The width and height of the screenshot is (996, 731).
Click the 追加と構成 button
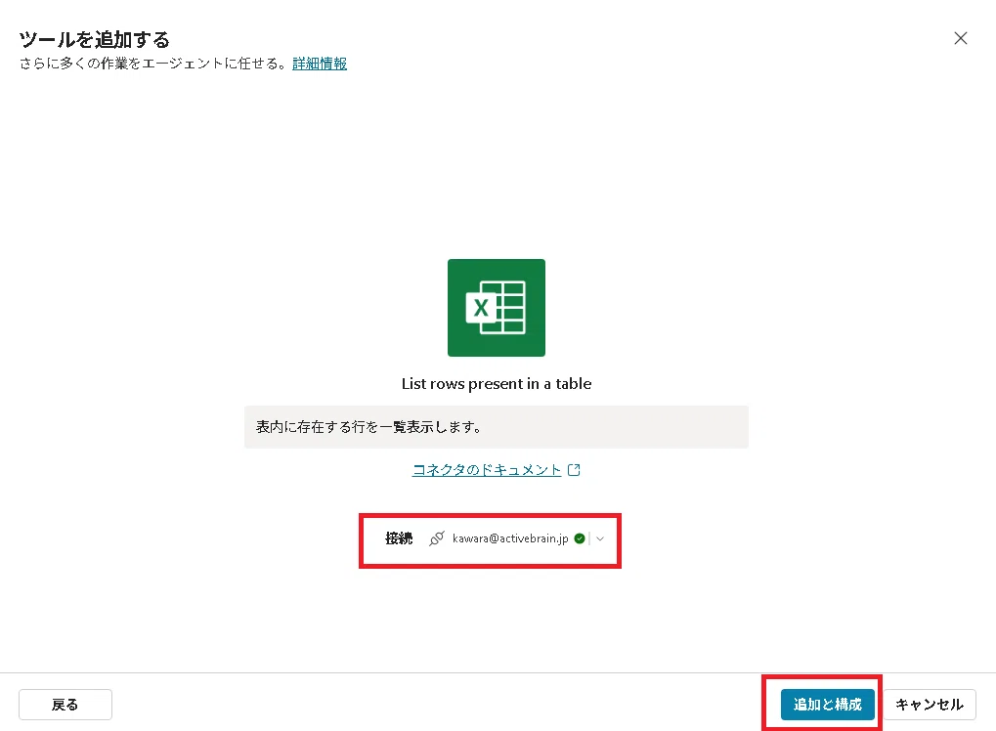[x=827, y=705]
